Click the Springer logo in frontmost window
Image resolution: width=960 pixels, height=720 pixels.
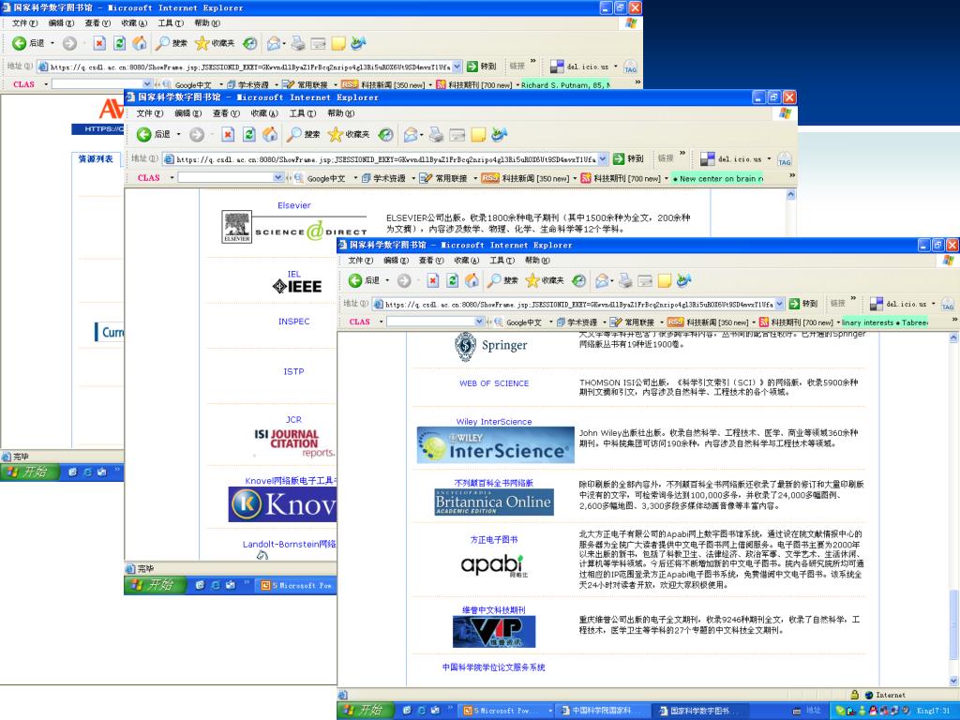click(x=491, y=346)
